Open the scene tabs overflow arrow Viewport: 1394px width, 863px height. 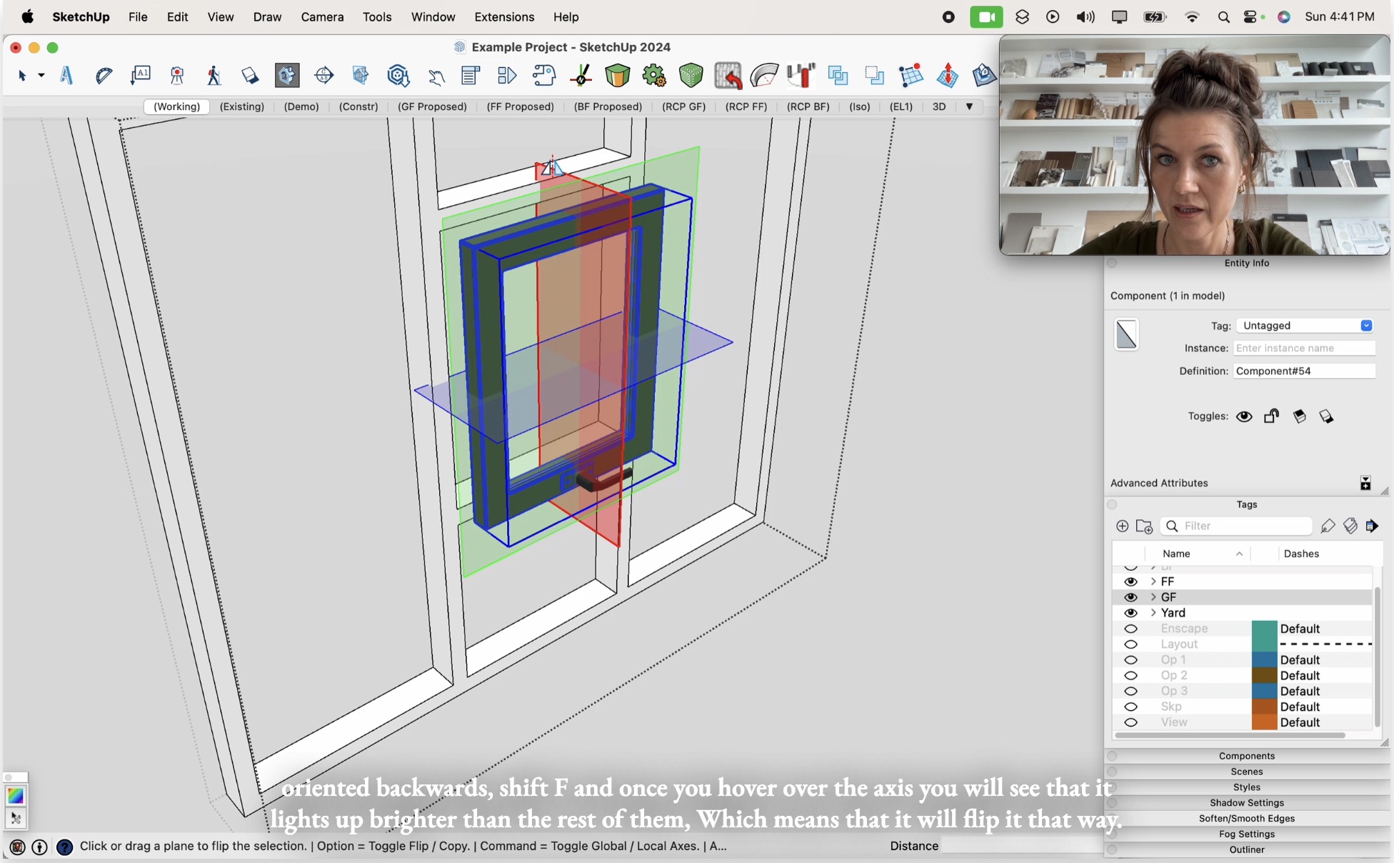coord(969,106)
